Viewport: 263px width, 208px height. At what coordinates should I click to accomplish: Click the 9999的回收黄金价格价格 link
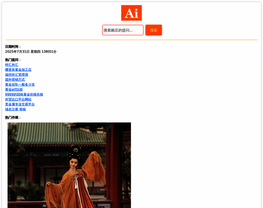(x=24, y=94)
